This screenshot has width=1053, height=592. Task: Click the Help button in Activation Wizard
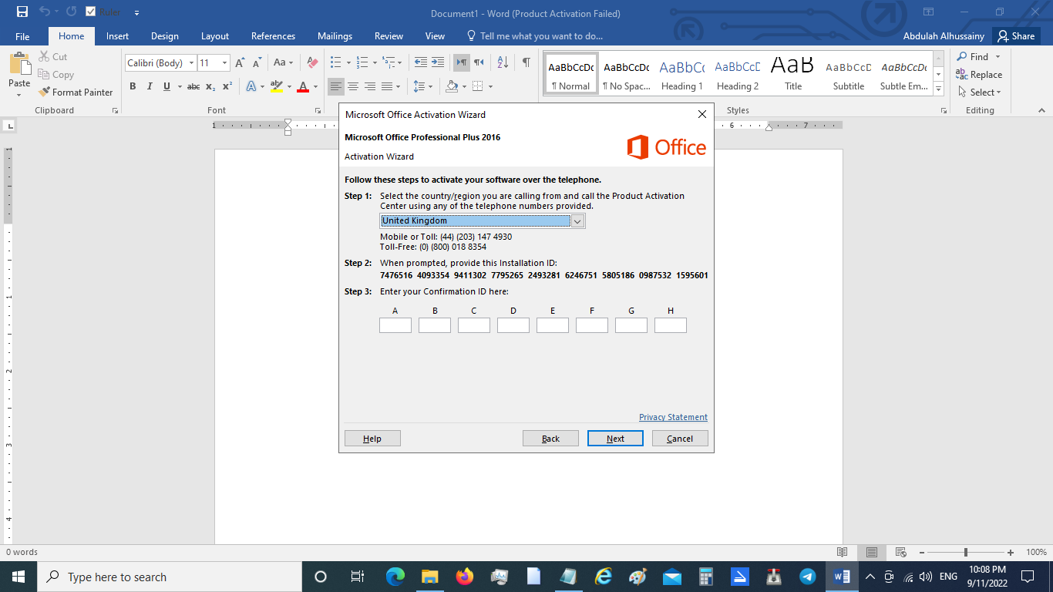pos(372,438)
